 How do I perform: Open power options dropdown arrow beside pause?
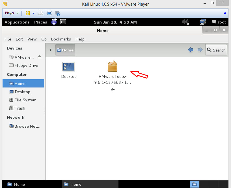click(x=33, y=13)
